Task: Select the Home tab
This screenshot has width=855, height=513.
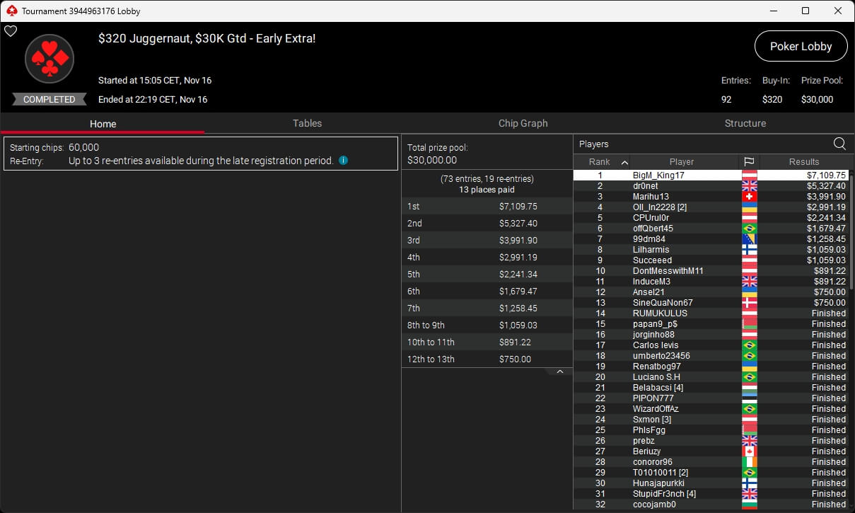Action: (103, 124)
